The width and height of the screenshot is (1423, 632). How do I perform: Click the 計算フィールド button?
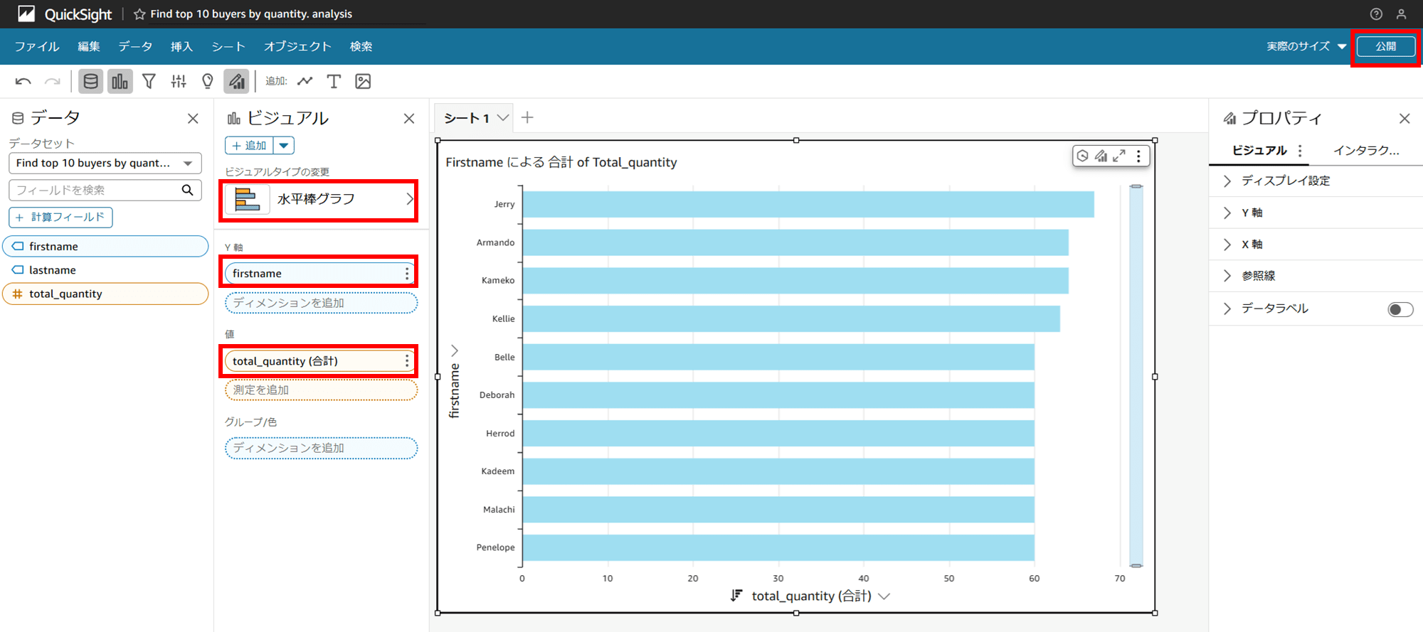61,218
